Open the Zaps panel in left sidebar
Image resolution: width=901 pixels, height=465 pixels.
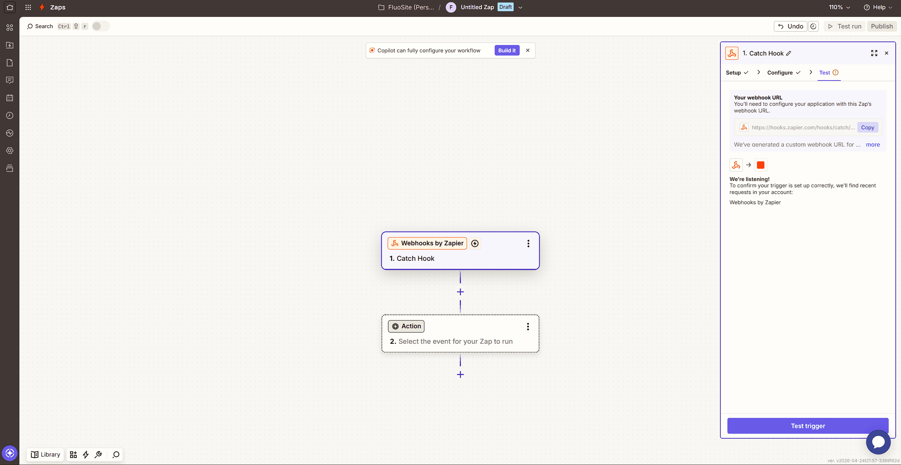click(x=10, y=45)
